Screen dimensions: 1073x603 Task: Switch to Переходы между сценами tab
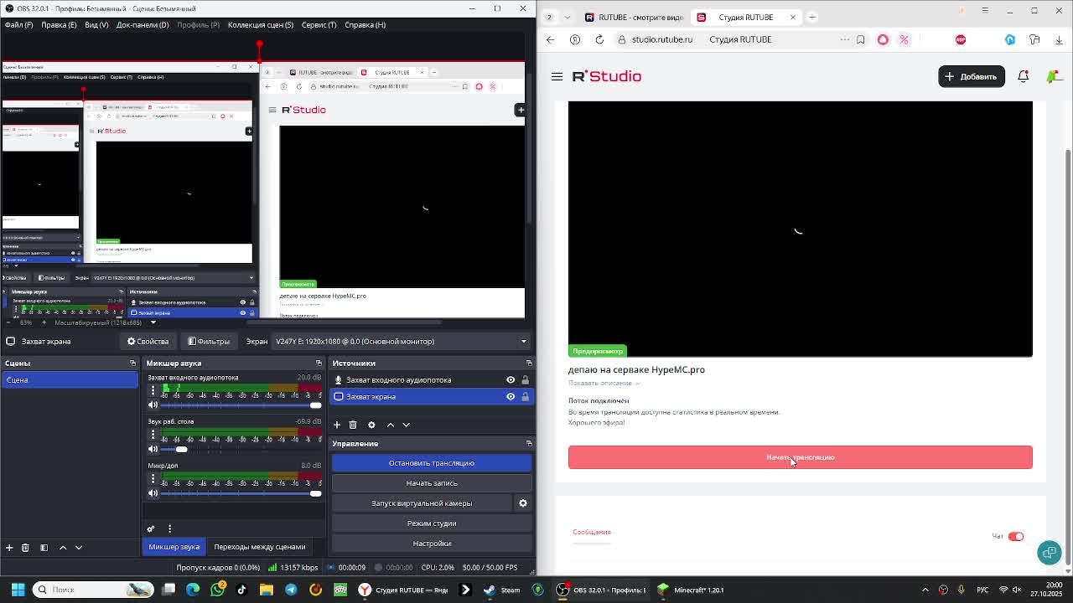click(x=259, y=547)
